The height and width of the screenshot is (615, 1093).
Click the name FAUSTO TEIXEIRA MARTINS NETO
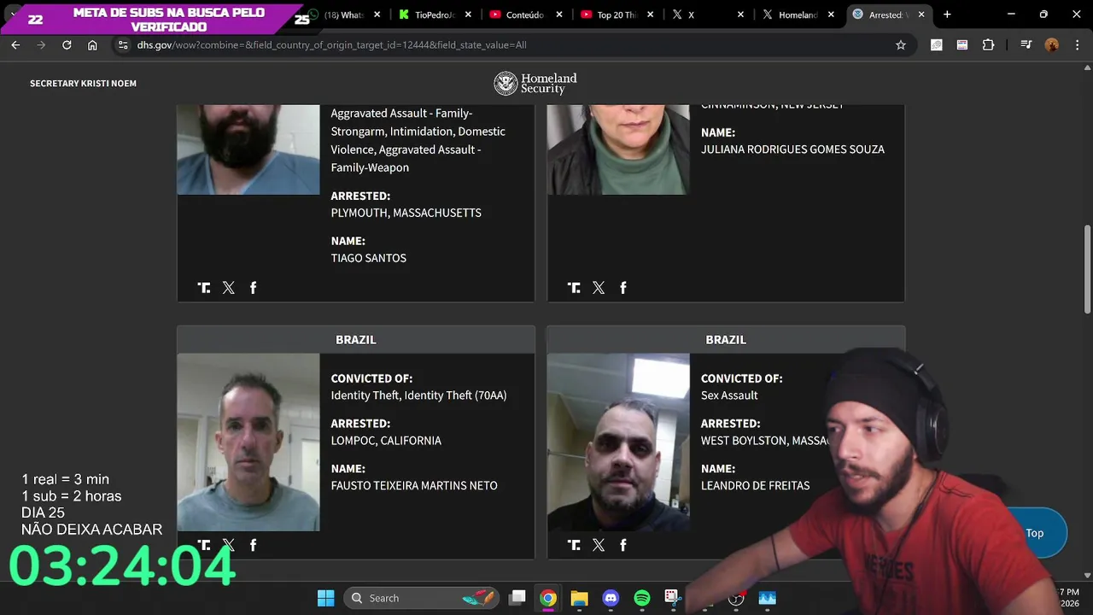pos(414,485)
